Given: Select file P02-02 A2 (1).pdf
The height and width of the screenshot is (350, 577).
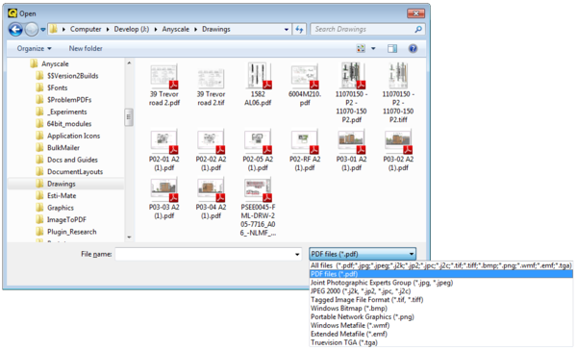Looking at the screenshot, I should pyautogui.click(x=211, y=150).
